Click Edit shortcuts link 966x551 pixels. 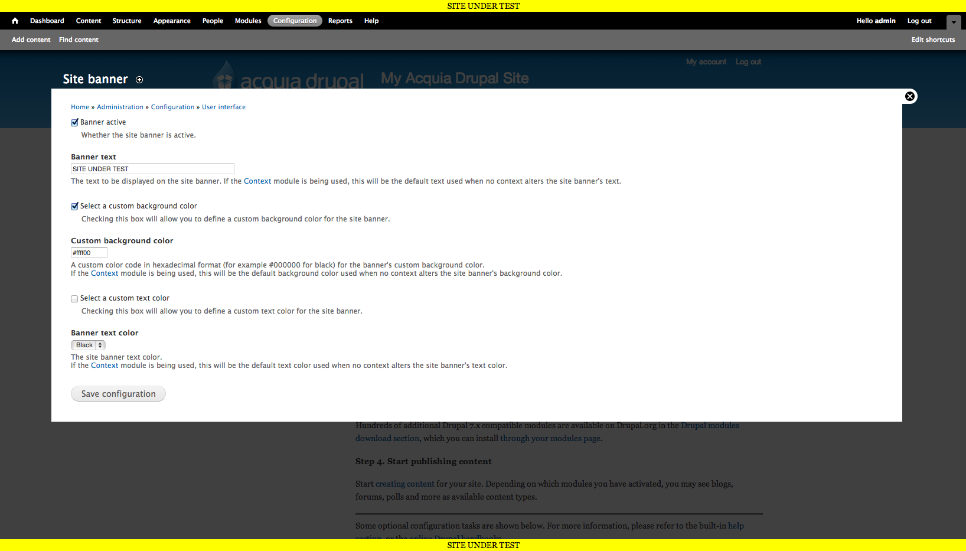click(933, 40)
